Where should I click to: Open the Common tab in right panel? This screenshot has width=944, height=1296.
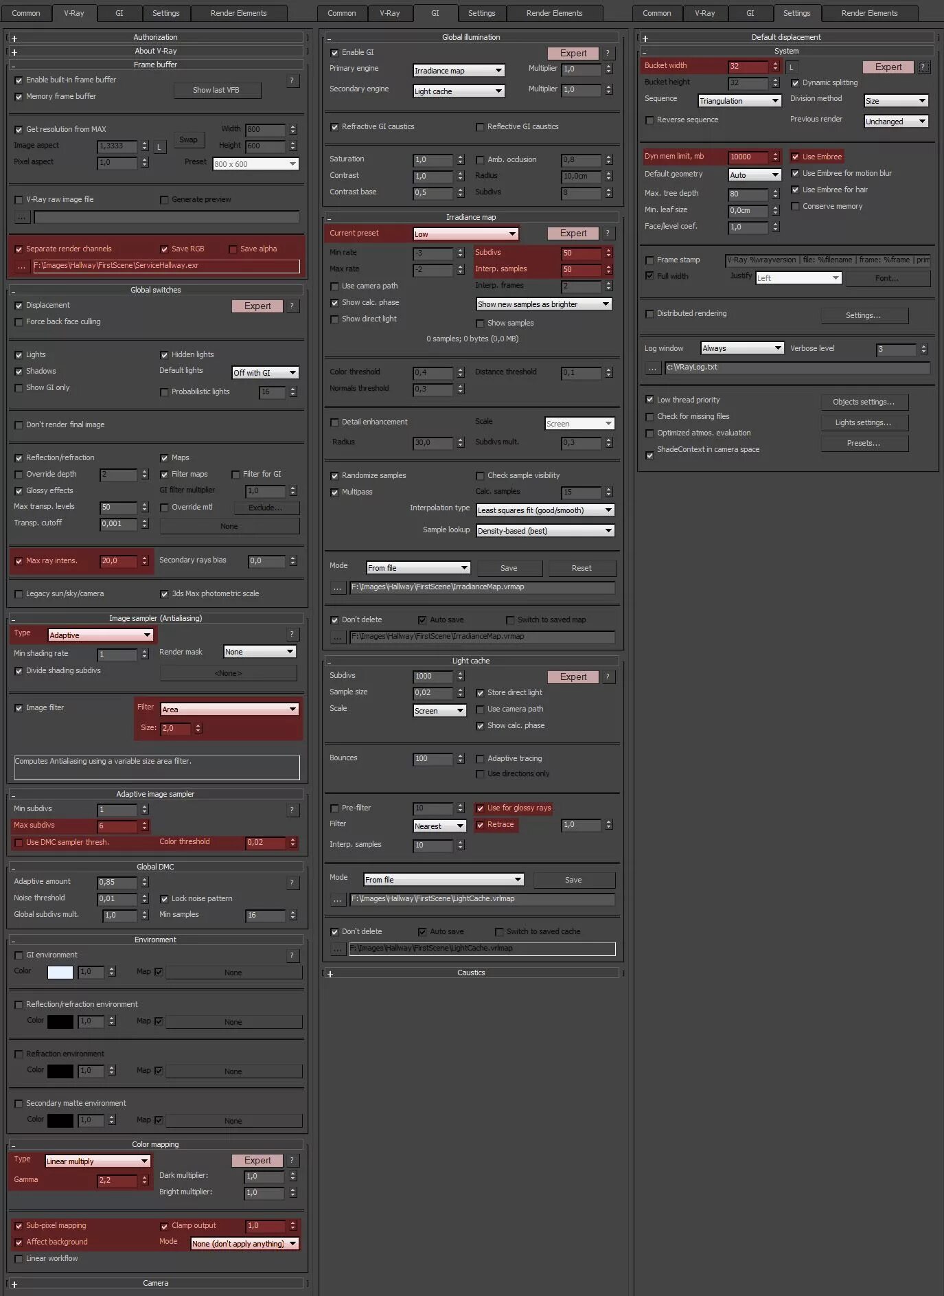tap(657, 13)
